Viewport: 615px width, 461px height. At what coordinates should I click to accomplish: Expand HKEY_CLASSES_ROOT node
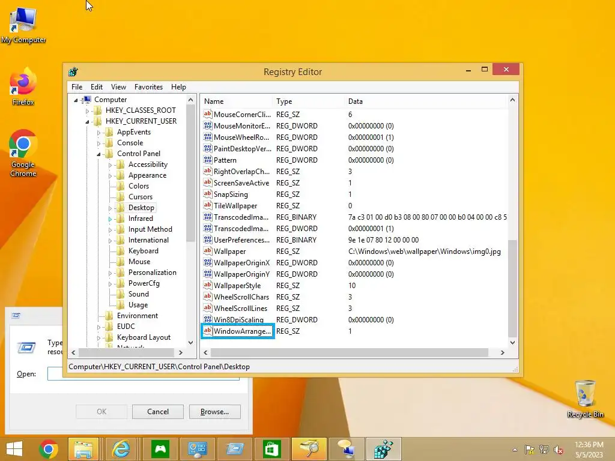click(87, 111)
